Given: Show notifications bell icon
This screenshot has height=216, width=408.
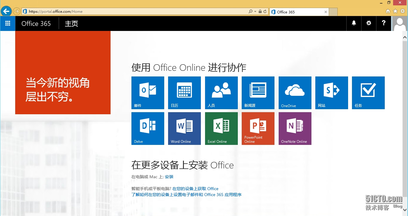Looking at the screenshot, I should coord(354,23).
